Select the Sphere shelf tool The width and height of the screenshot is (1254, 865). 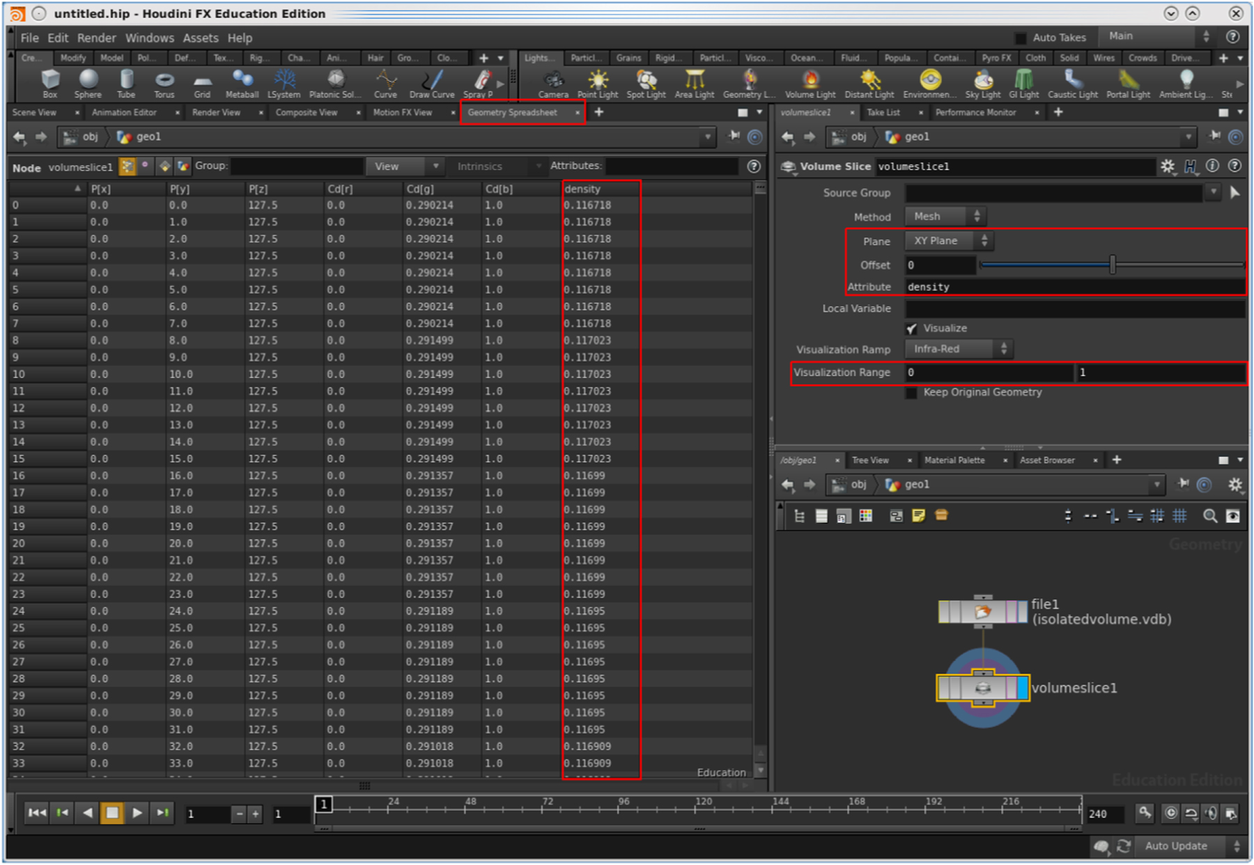(88, 83)
